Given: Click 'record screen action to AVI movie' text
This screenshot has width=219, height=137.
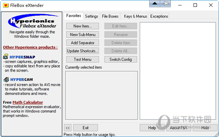Looking at the screenshot, I should [33, 85].
